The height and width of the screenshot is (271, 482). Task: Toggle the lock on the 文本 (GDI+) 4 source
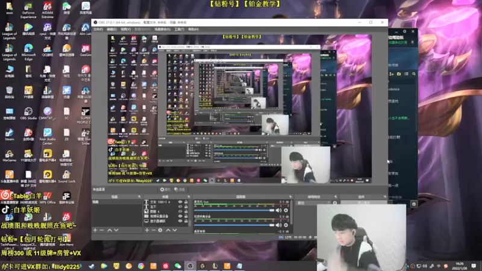(186, 202)
